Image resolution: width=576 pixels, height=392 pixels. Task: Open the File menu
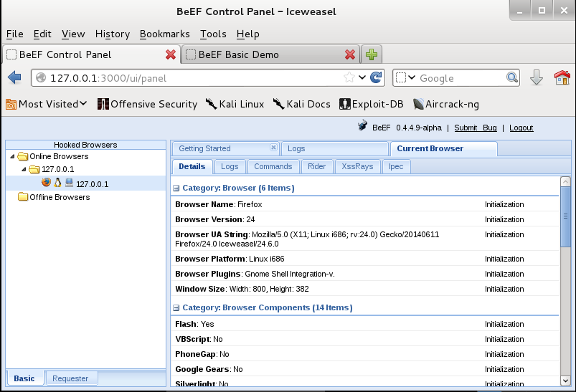coord(14,34)
